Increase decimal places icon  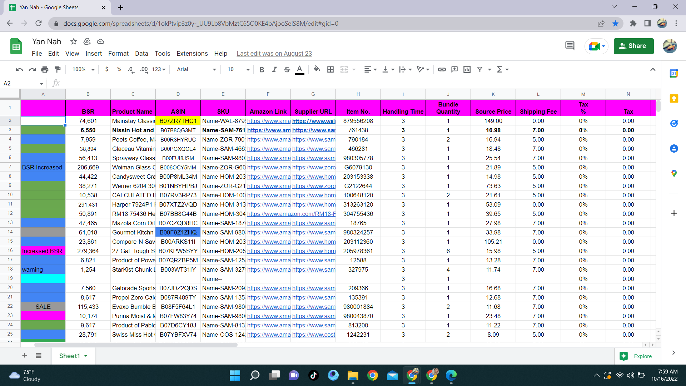tap(144, 69)
